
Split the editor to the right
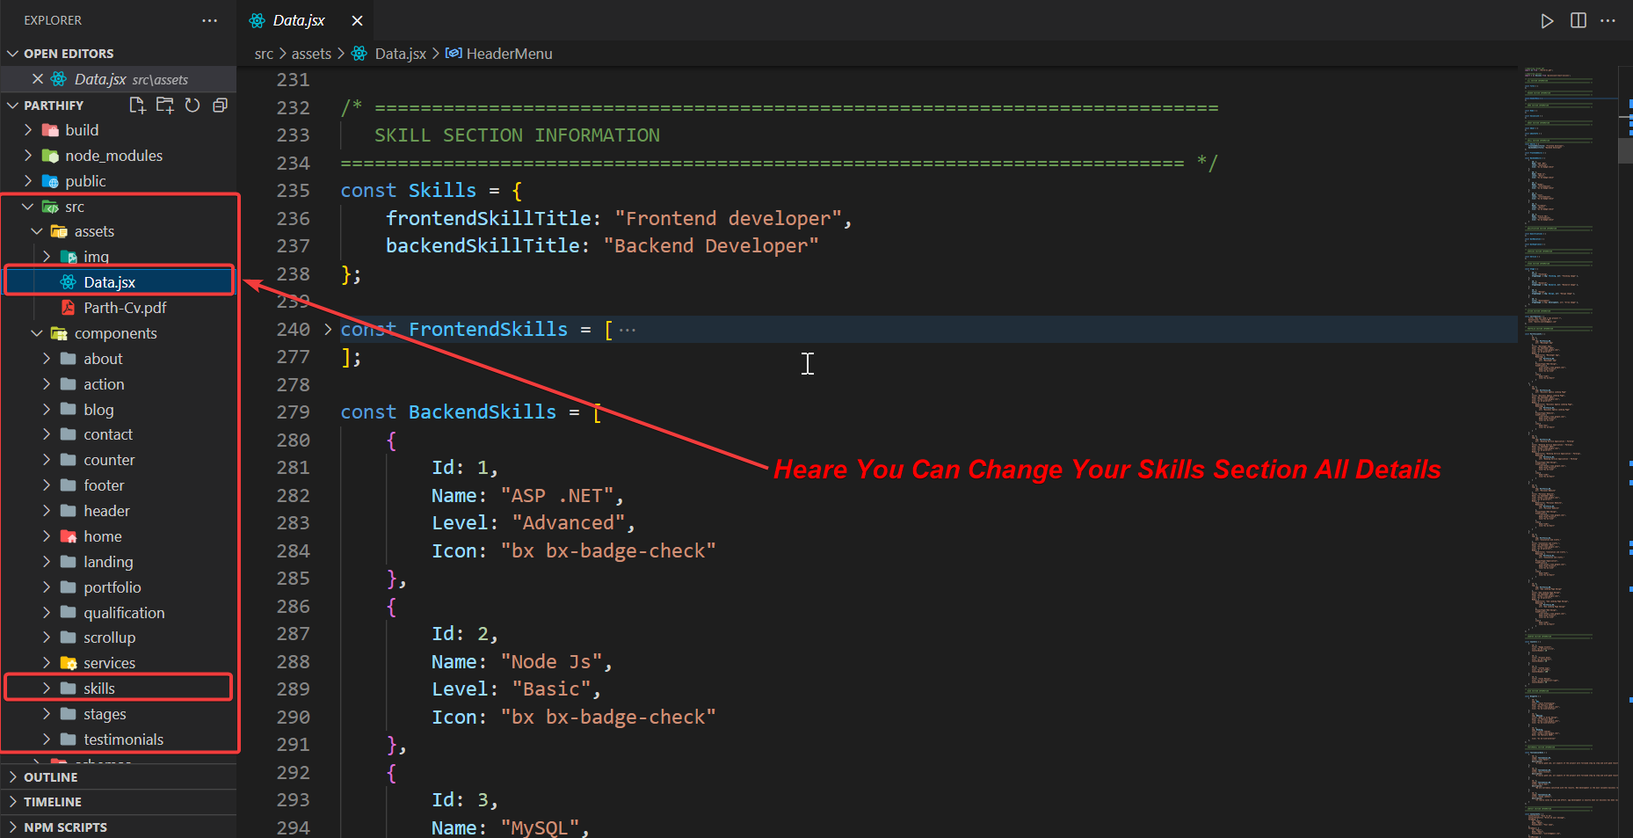(x=1578, y=21)
